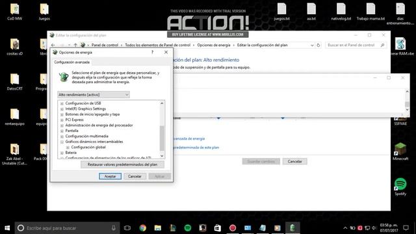Image resolution: width=416 pixels, height=234 pixels.
Task: Open Spotify from the taskbar
Action: pos(188,228)
